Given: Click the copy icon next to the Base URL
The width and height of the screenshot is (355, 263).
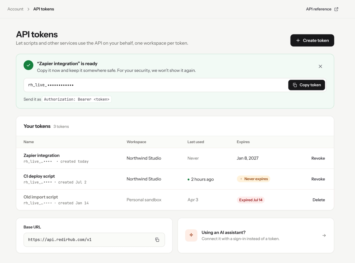Looking at the screenshot, I should [157, 240].
